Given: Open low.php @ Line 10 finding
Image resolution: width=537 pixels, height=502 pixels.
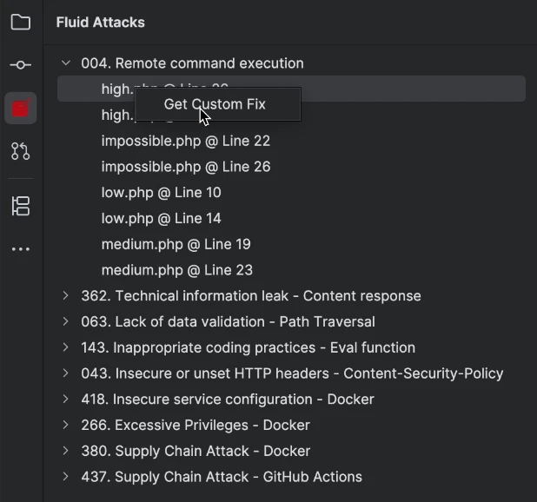Looking at the screenshot, I should 161,192.
